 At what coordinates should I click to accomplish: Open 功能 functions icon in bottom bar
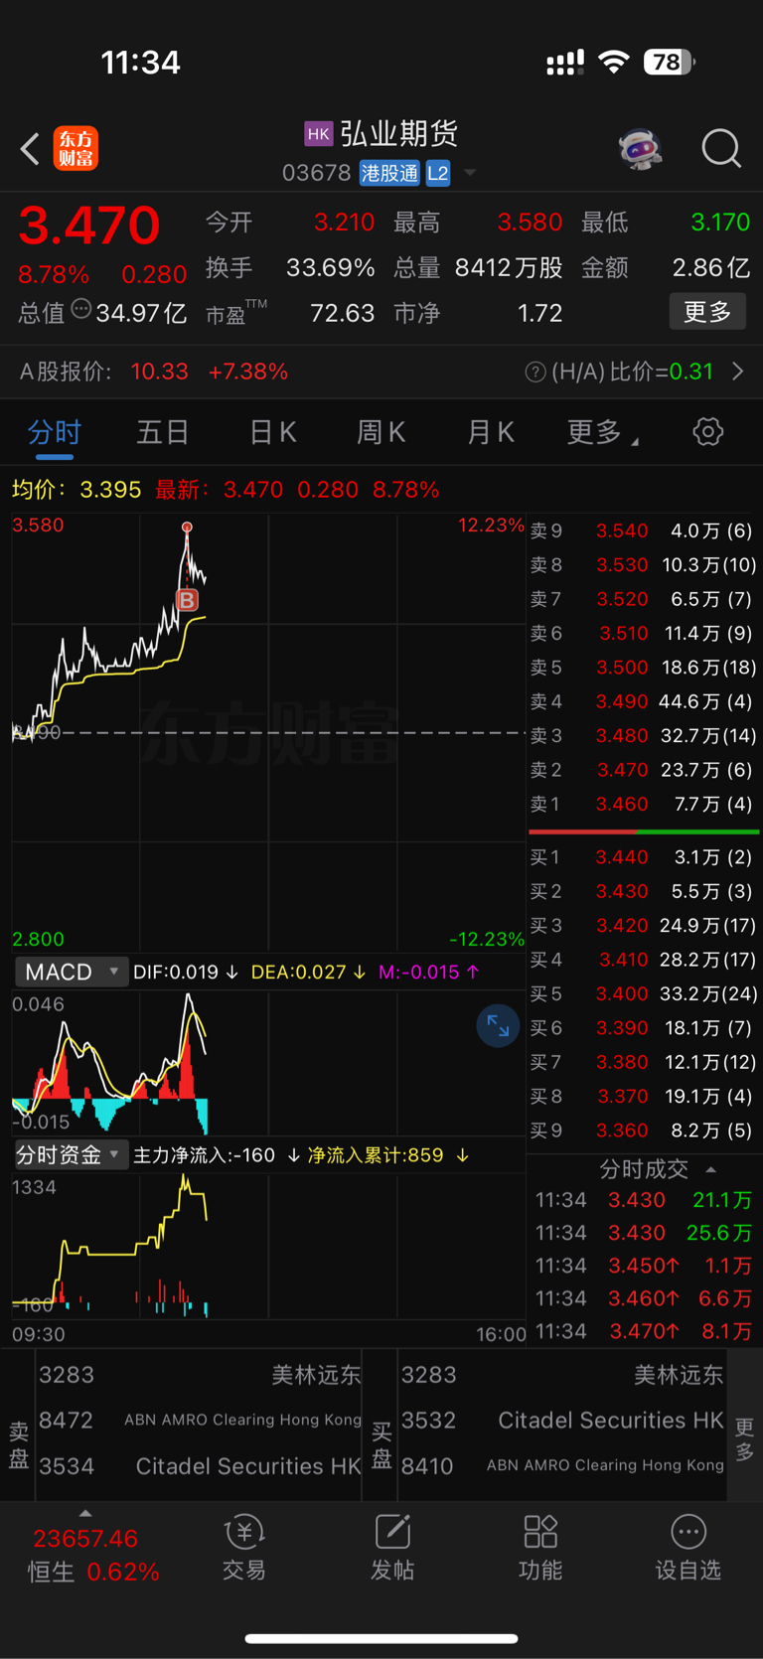[540, 1548]
